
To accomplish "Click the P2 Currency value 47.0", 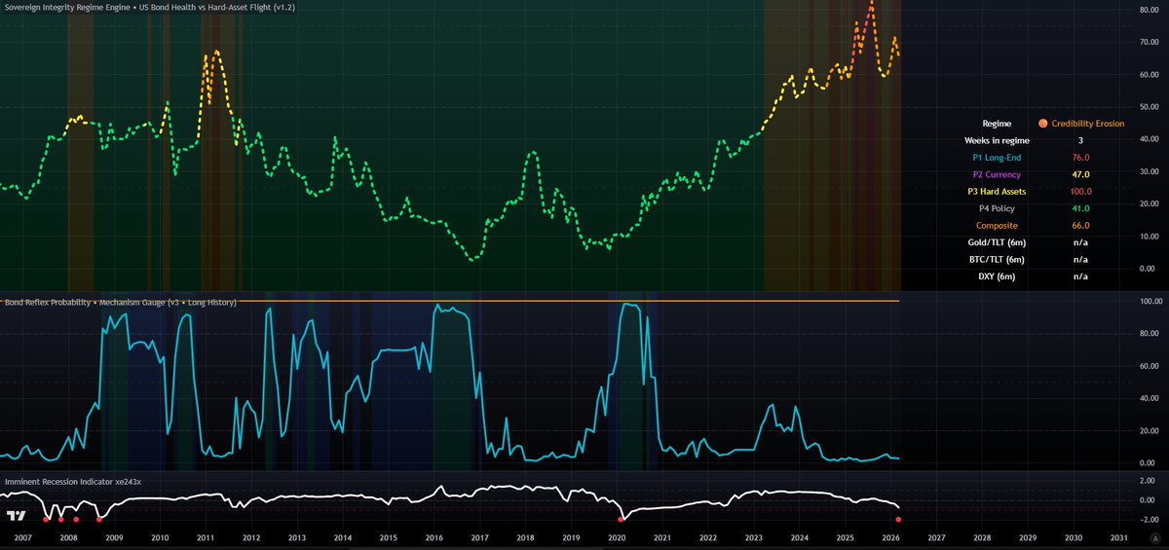I will point(1080,174).
